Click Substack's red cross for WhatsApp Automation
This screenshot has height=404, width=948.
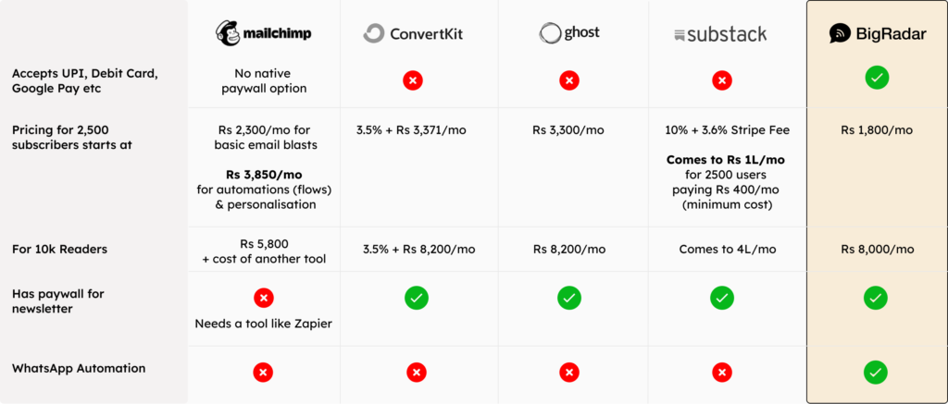click(x=722, y=373)
